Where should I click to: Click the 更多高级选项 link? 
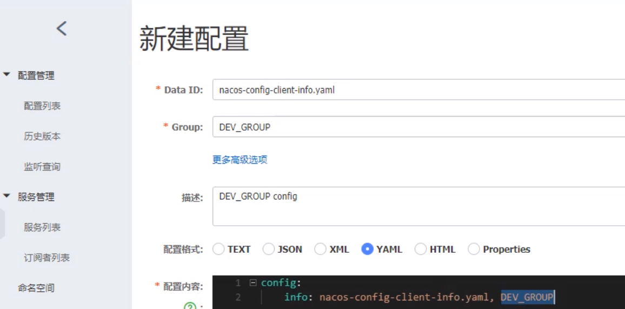pos(240,160)
